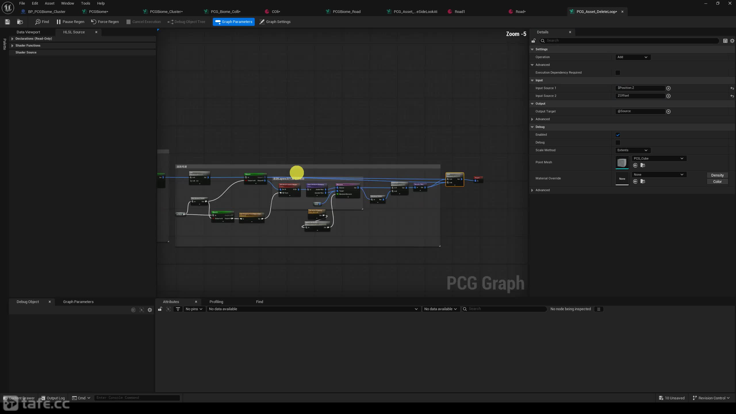The image size is (736, 414).
Task: Open the Details panel settings gear
Action: click(732, 41)
